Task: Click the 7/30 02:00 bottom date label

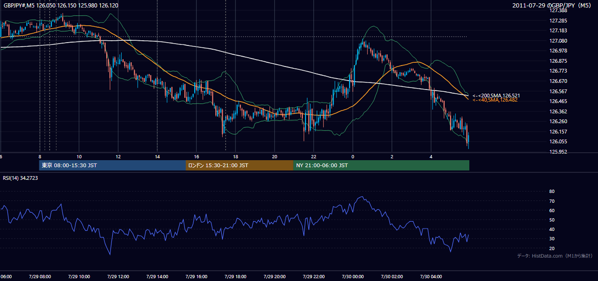Action: tap(392, 276)
